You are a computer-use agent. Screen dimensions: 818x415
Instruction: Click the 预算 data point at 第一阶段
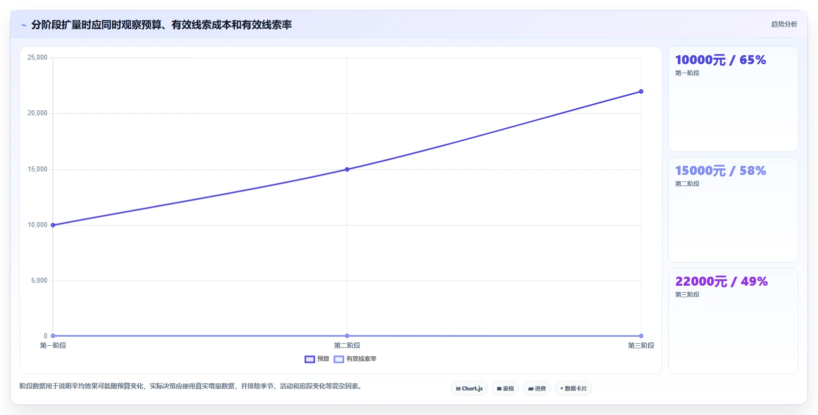coord(53,225)
